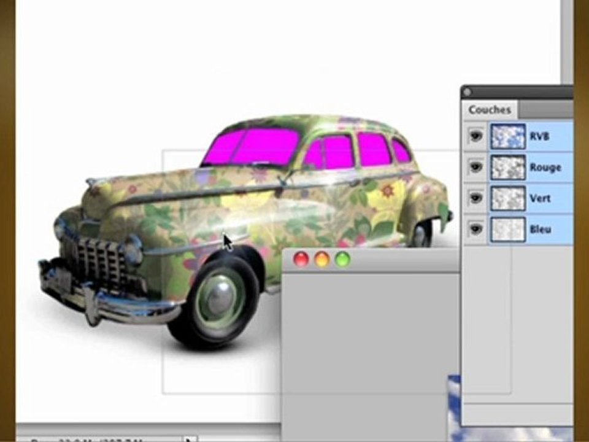Close the gray window with red button
Viewport: 589px width, 442px height.
pyautogui.click(x=301, y=259)
